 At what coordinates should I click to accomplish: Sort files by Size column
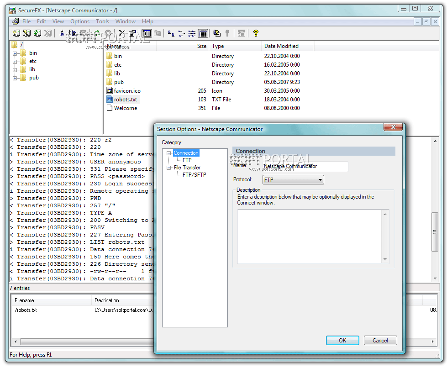(183, 46)
